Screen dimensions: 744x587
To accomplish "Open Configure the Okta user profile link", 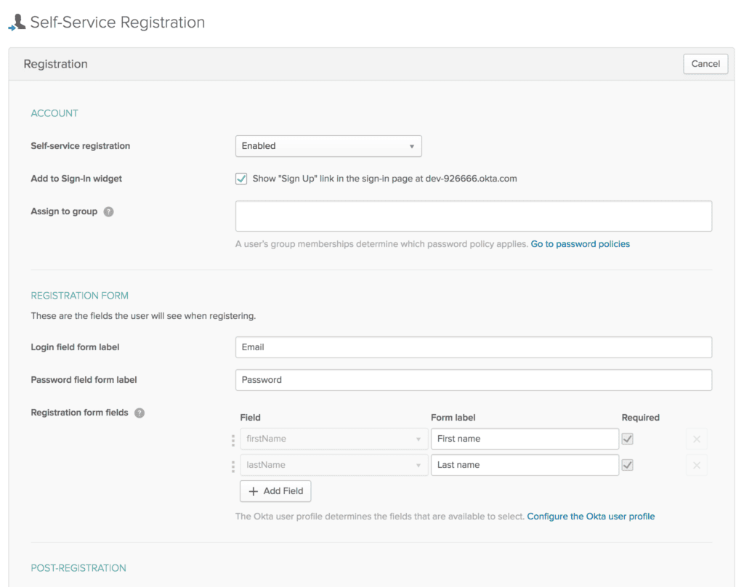I will pos(591,517).
